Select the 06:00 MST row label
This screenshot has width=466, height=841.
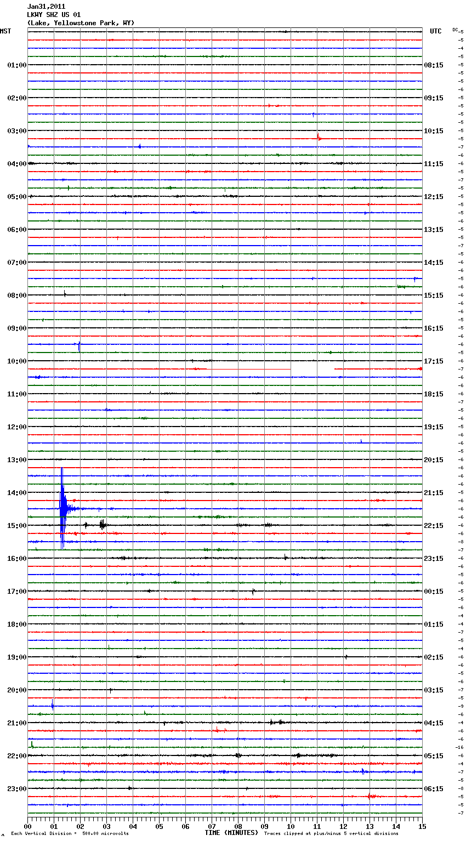tap(17, 230)
